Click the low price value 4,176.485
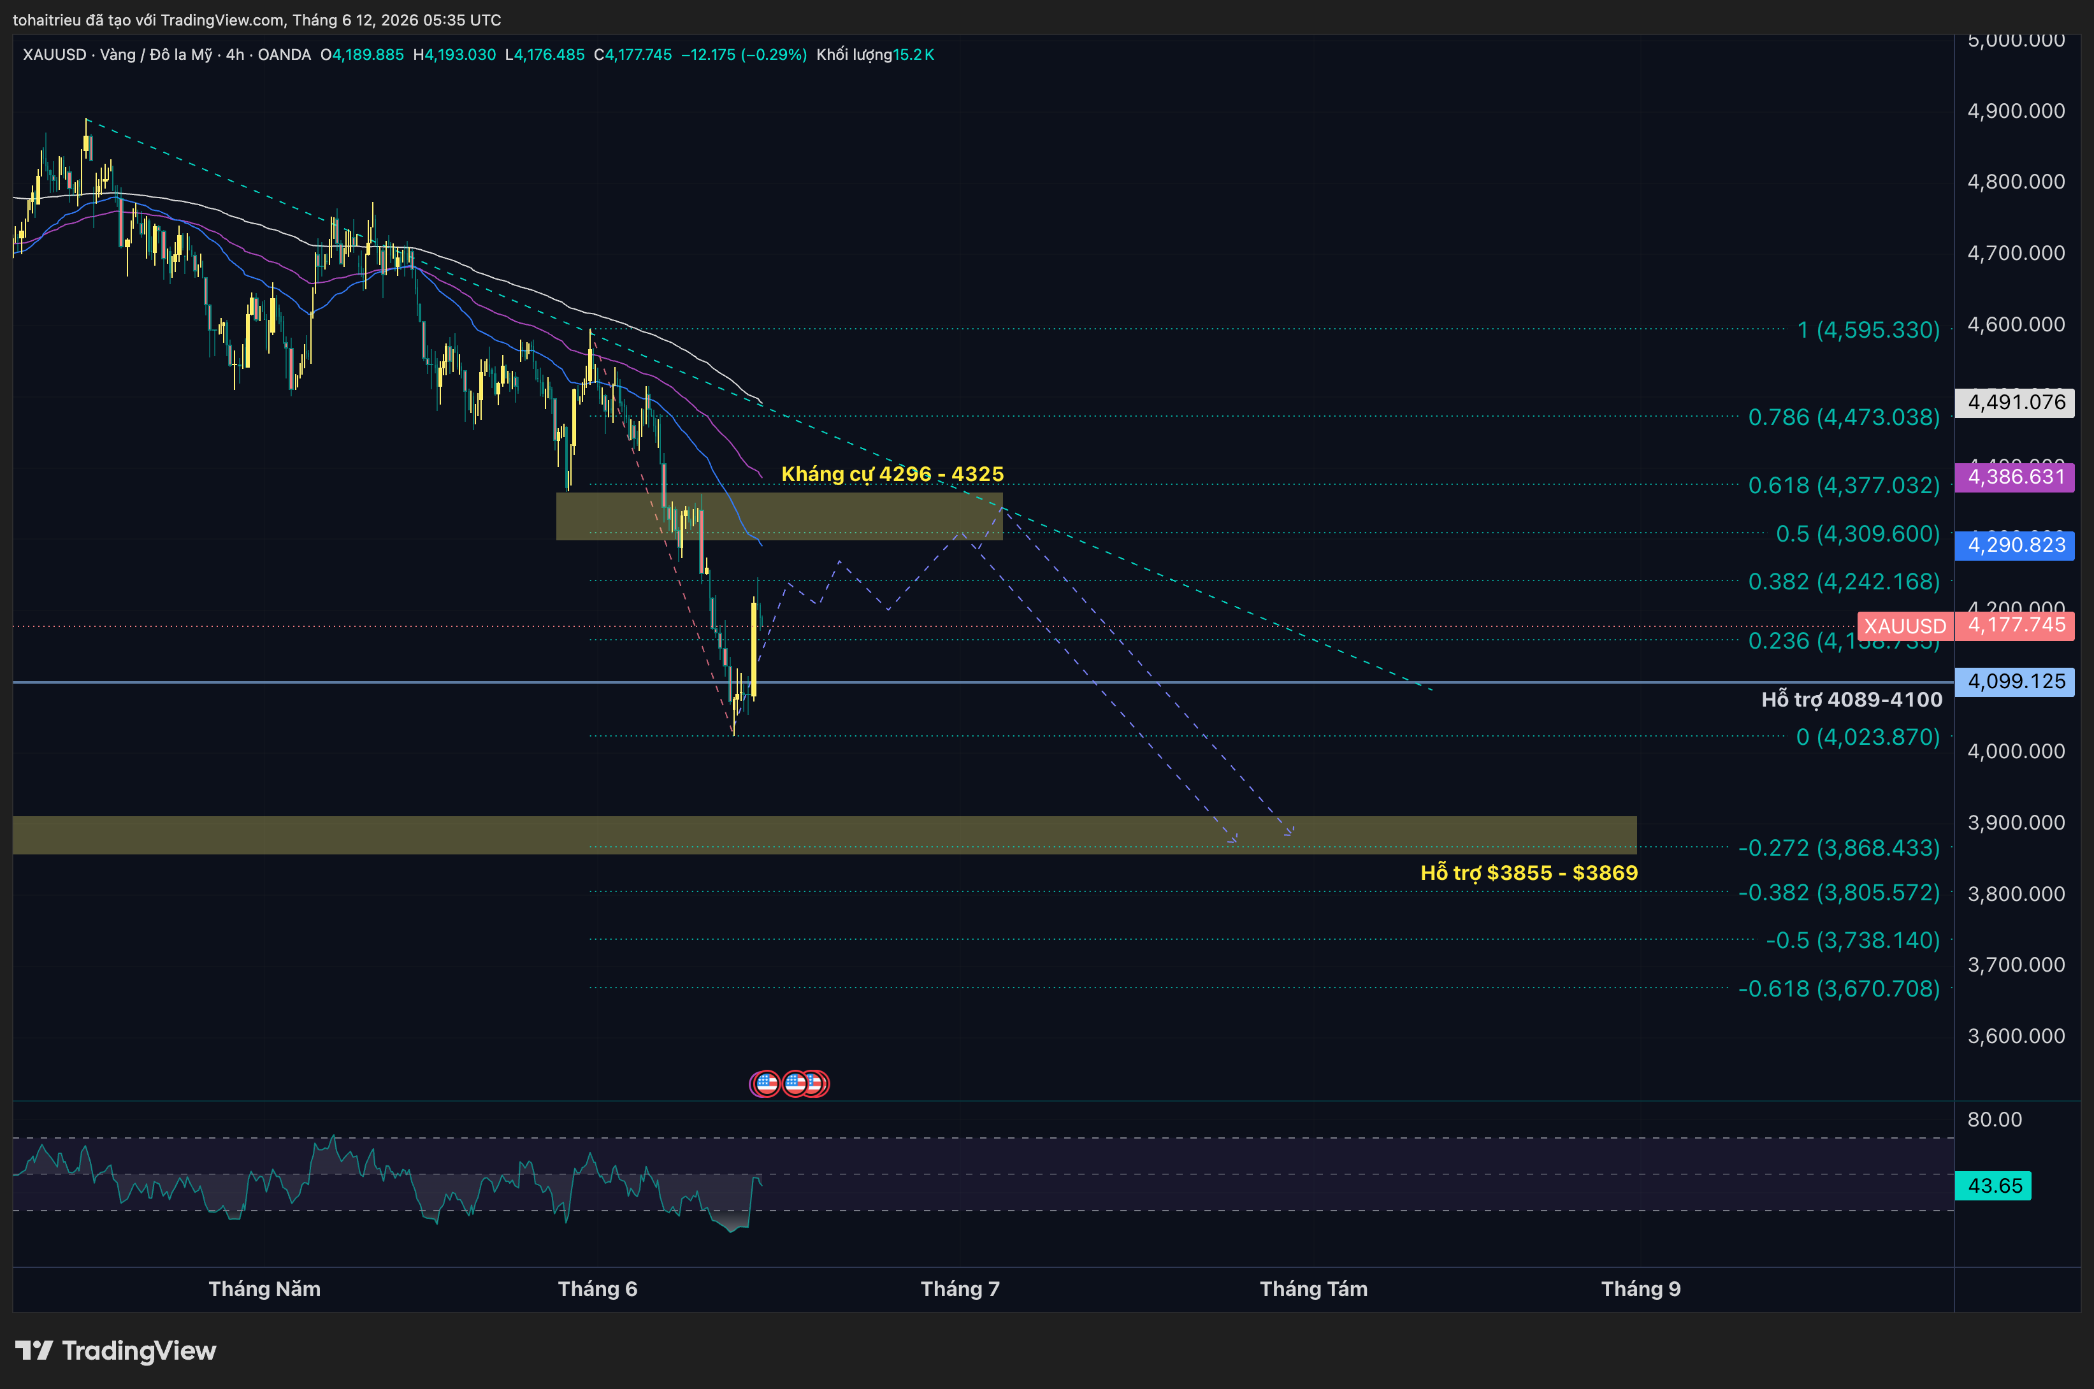 [x=549, y=55]
